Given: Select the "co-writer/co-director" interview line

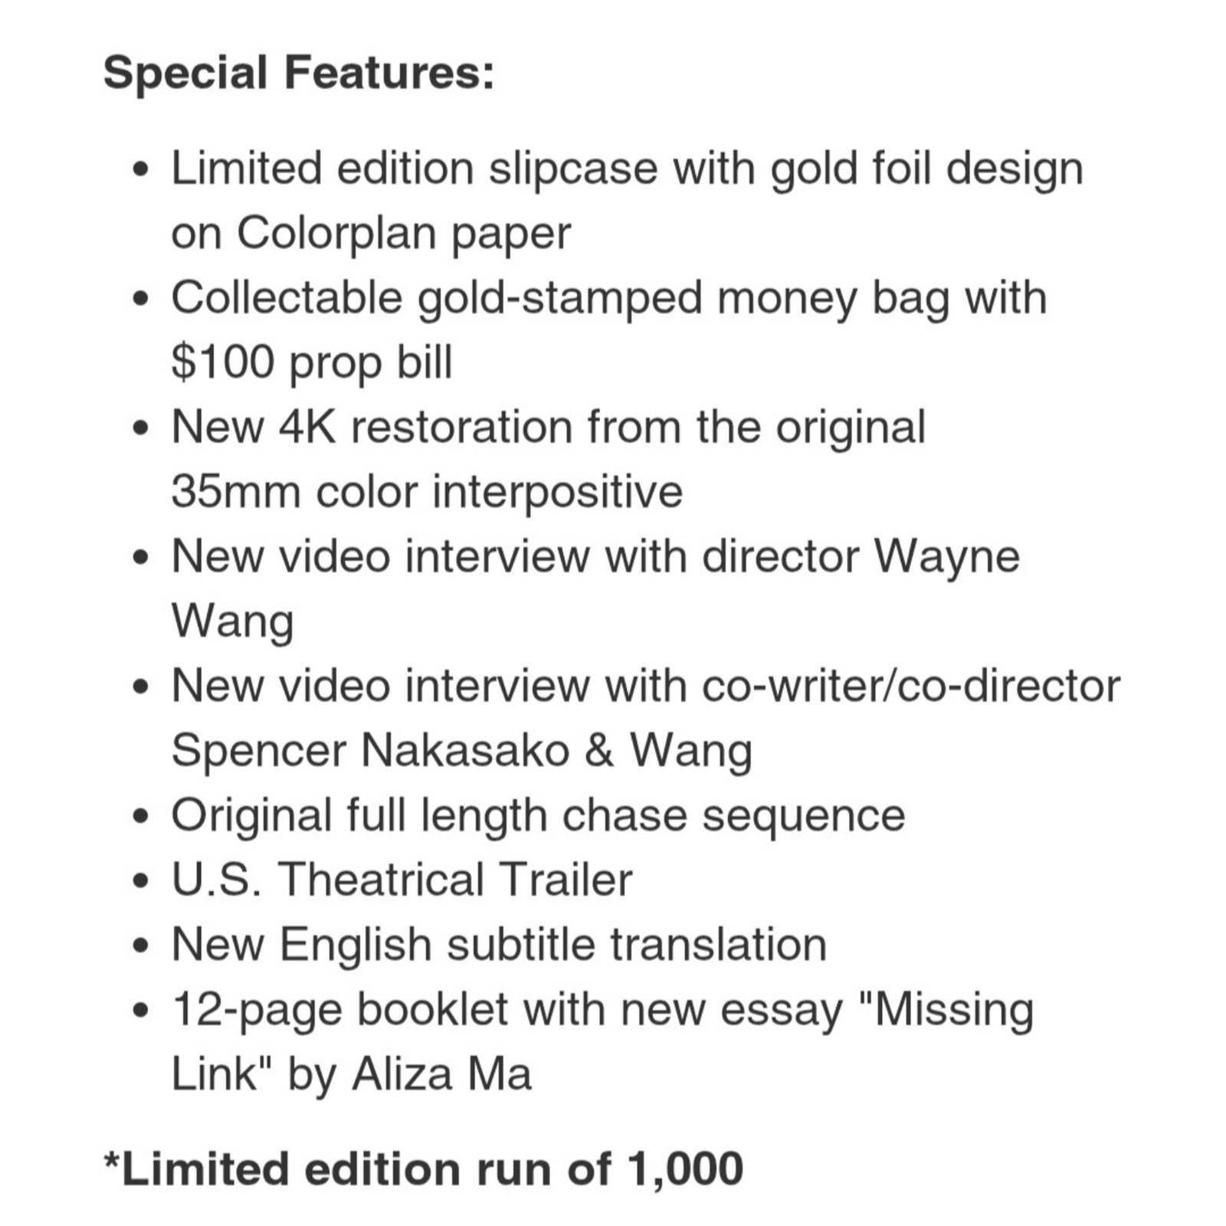Looking at the screenshot, I should 646,685.
